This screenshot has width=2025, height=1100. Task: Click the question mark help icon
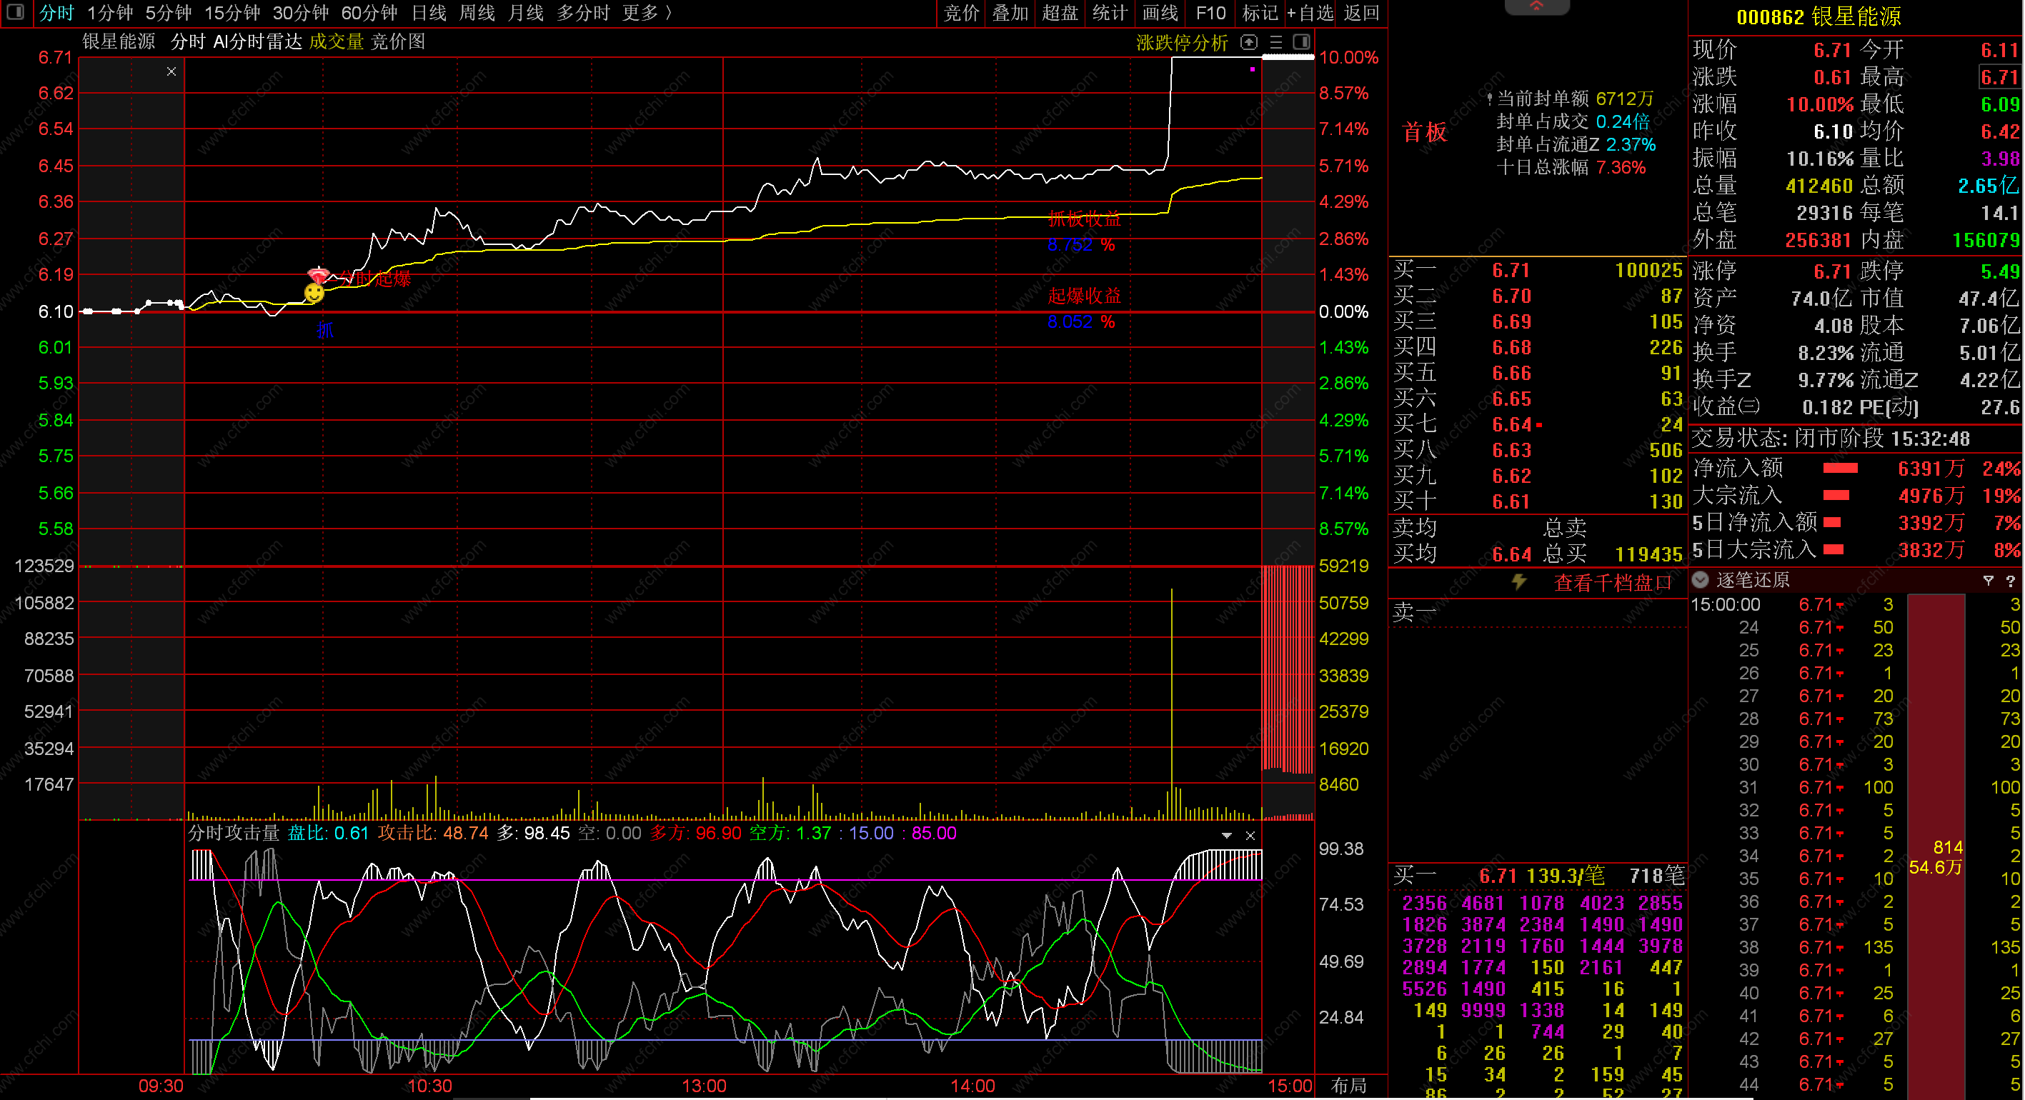point(2010,581)
